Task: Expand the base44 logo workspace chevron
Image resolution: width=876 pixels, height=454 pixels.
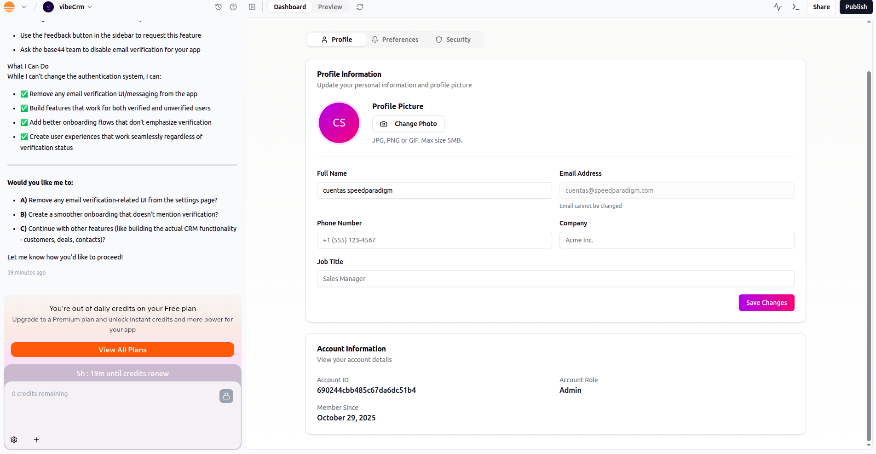Action: point(24,7)
